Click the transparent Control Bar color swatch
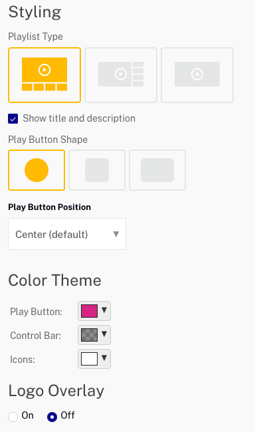The image size is (255, 432). [89, 335]
